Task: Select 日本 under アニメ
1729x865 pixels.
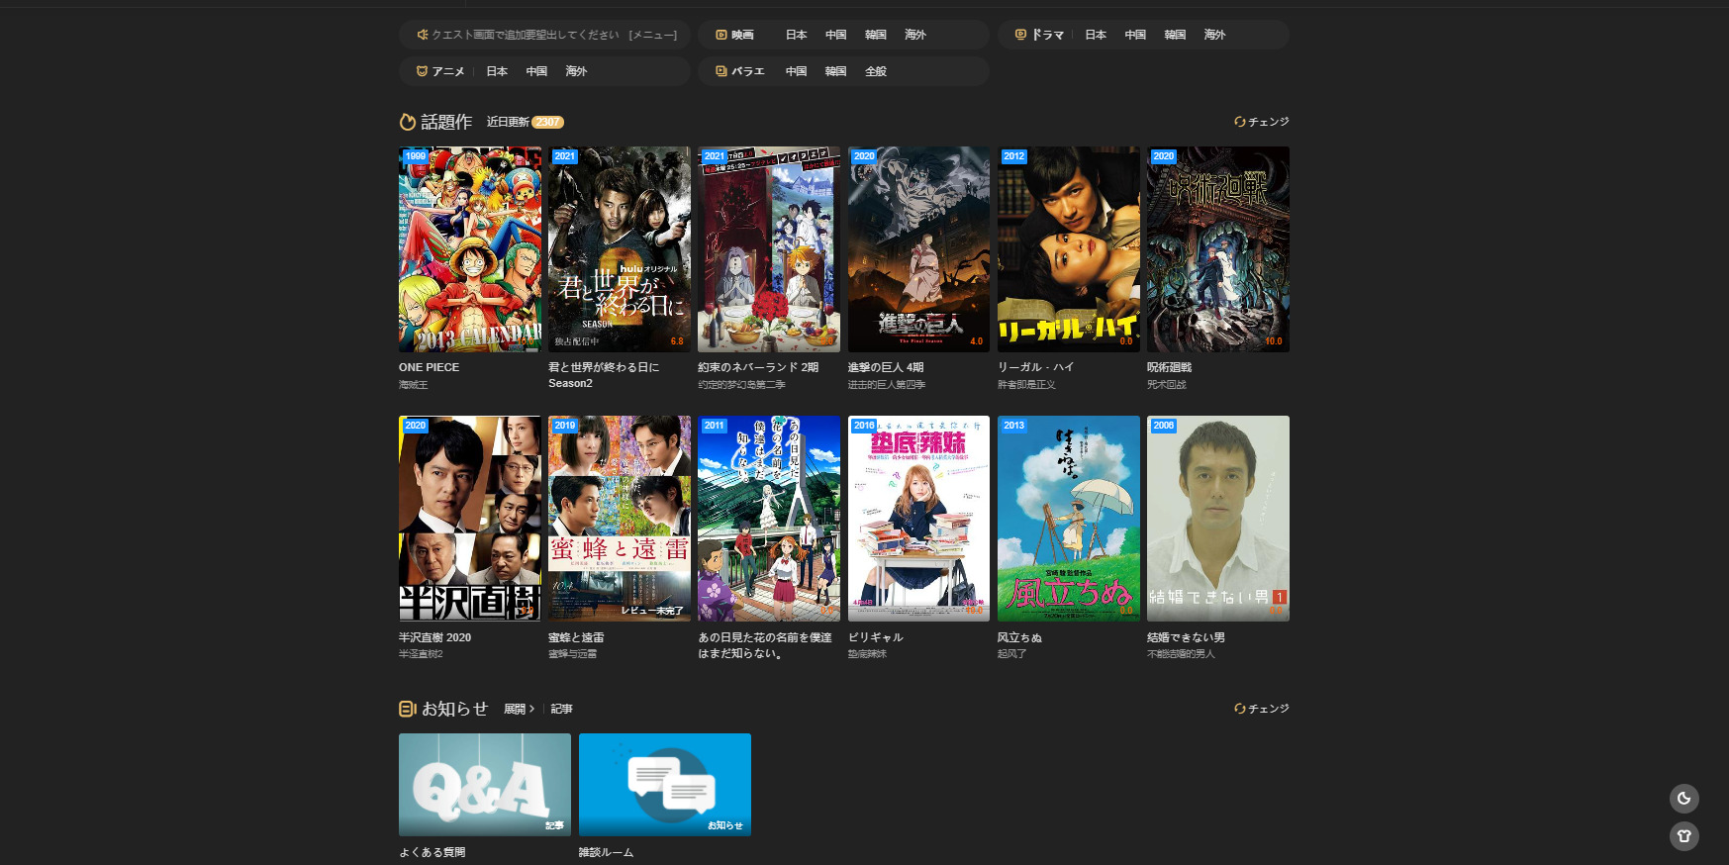Action: pyautogui.click(x=497, y=71)
